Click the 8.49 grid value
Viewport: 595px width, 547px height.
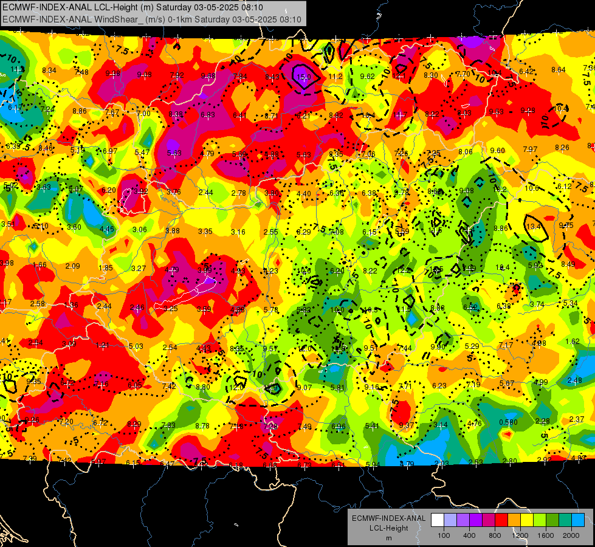tap(568, 264)
